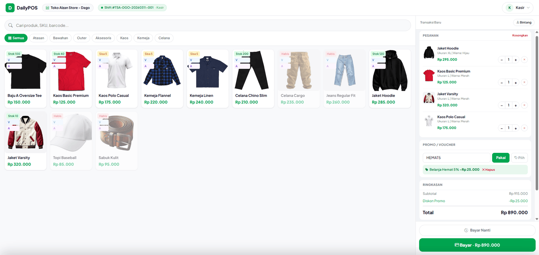Click the 'Diskon Promo' summary row
539x255 pixels.
475,201
